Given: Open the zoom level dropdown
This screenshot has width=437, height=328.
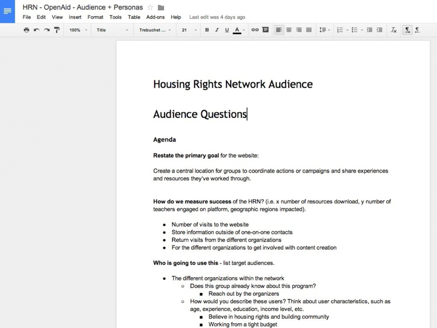Looking at the screenshot, I should tap(78, 30).
